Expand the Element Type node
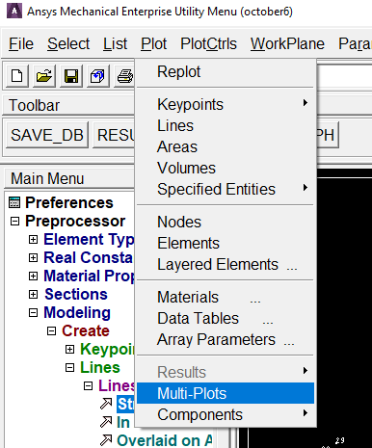 33,239
